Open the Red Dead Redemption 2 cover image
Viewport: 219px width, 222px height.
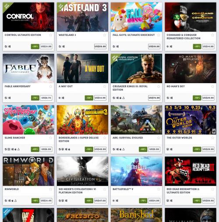[191, 171]
